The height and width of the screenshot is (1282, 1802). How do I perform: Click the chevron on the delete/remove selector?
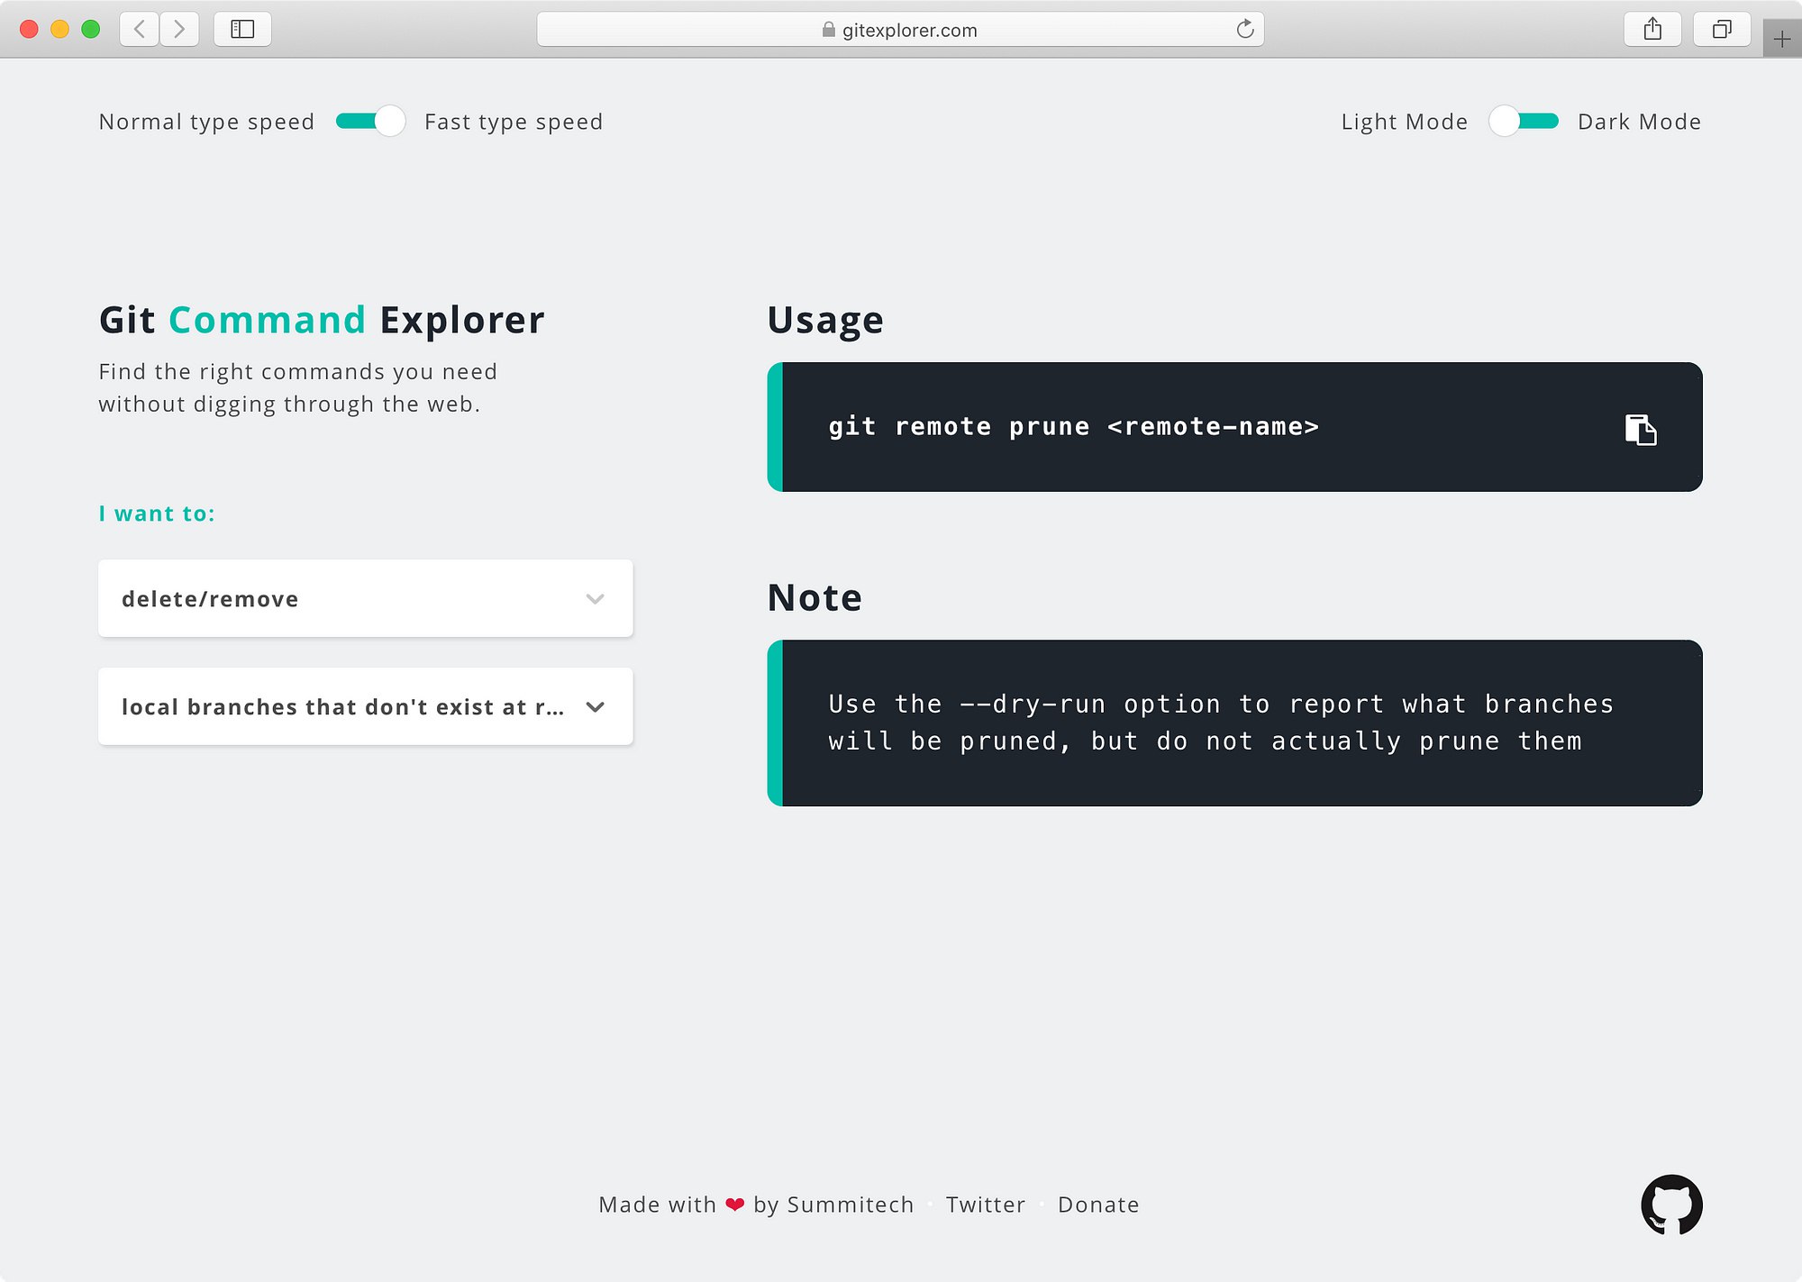pyautogui.click(x=595, y=599)
